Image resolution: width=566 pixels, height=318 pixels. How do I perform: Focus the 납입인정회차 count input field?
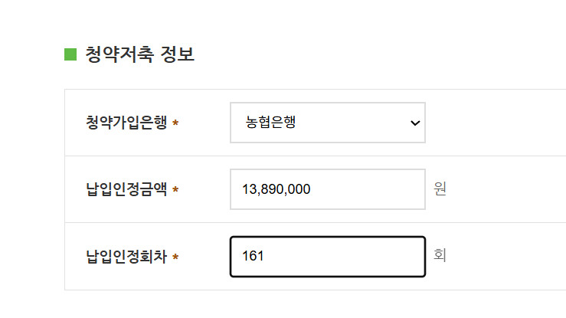(327, 256)
